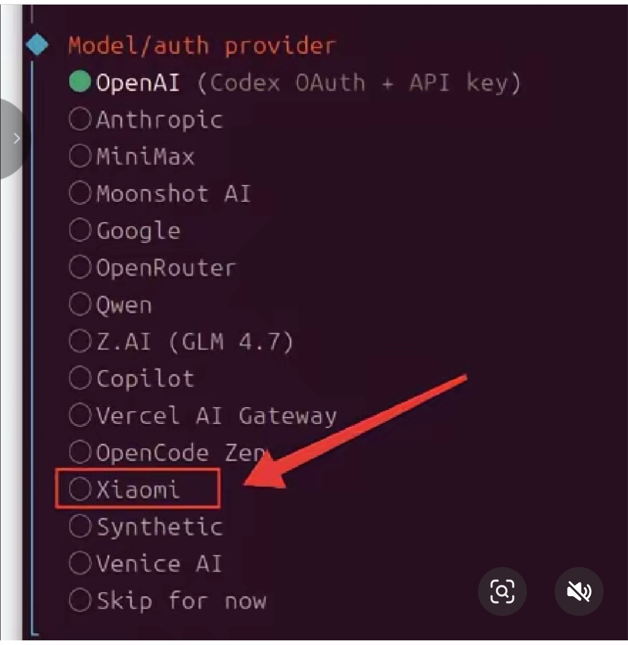Select the Anthropic provider option
The width and height of the screenshot is (628, 645).
pyautogui.click(x=80, y=120)
